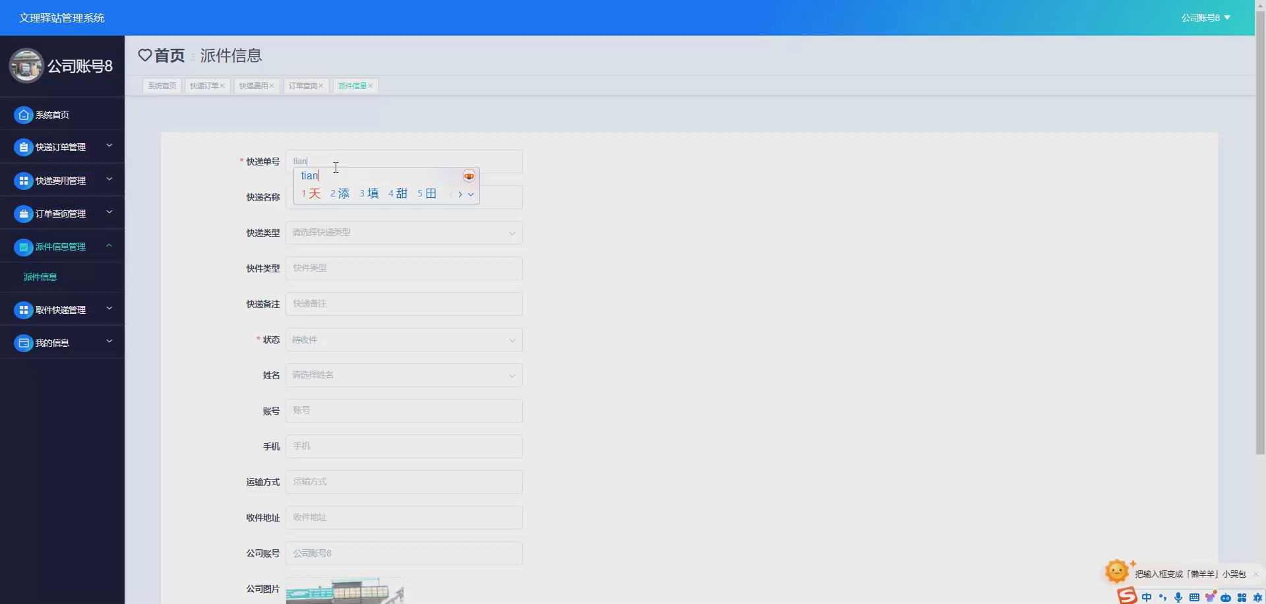Click the 手机 input field
This screenshot has height=604, width=1266.
click(404, 446)
